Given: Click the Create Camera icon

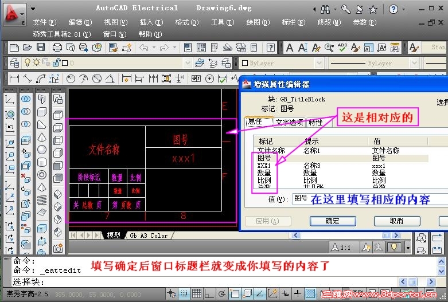Looking at the screenshot, I should pos(58,248).
